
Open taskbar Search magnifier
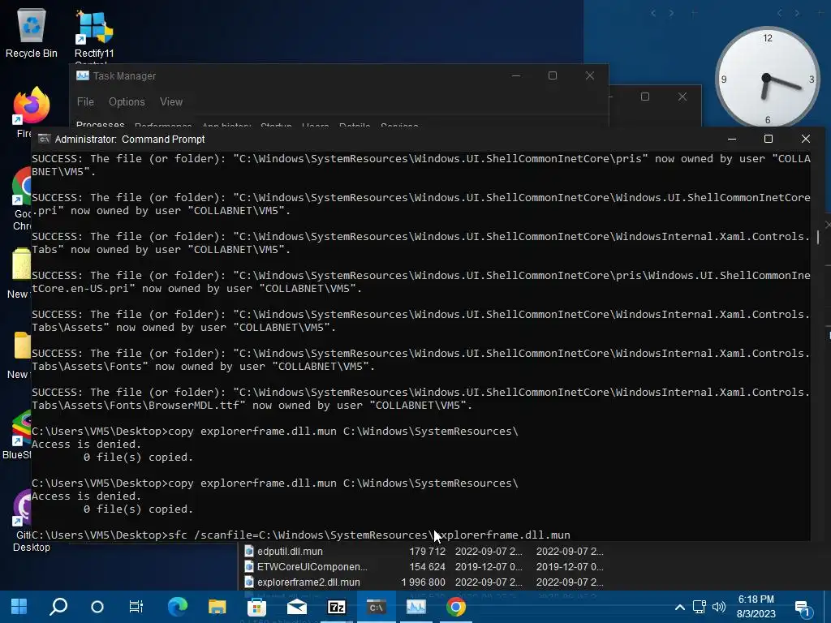(x=58, y=607)
